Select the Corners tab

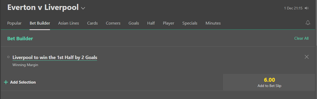click(x=113, y=23)
